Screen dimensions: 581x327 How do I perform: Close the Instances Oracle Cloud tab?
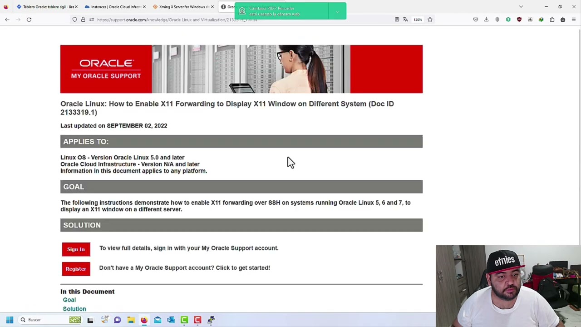pos(144,7)
